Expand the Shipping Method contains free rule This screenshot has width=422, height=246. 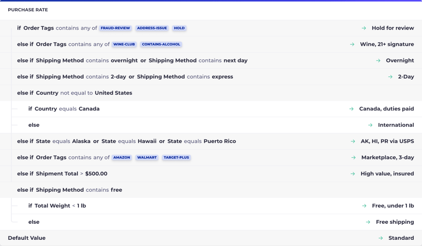[x=211, y=190]
